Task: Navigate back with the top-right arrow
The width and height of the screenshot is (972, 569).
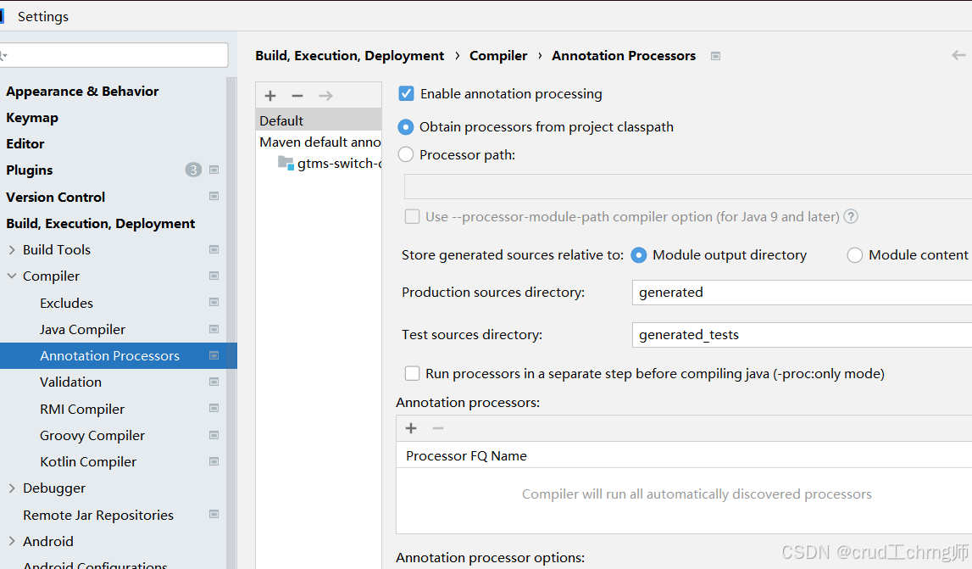Action: [960, 55]
